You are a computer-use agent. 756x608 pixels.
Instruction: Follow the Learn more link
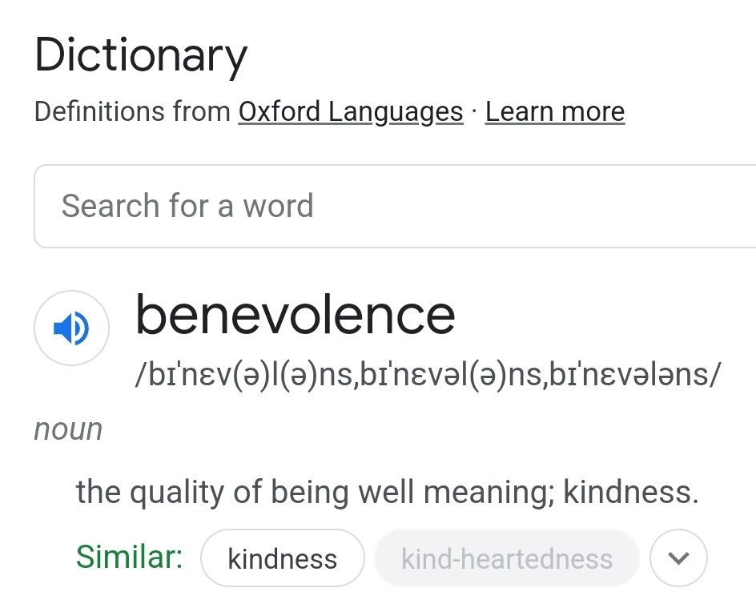point(555,112)
